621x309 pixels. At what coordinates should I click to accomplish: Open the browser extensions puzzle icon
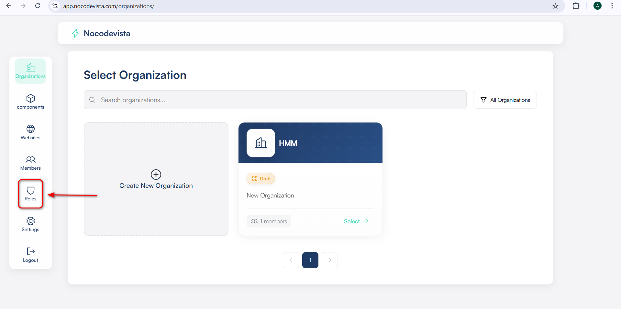click(576, 6)
